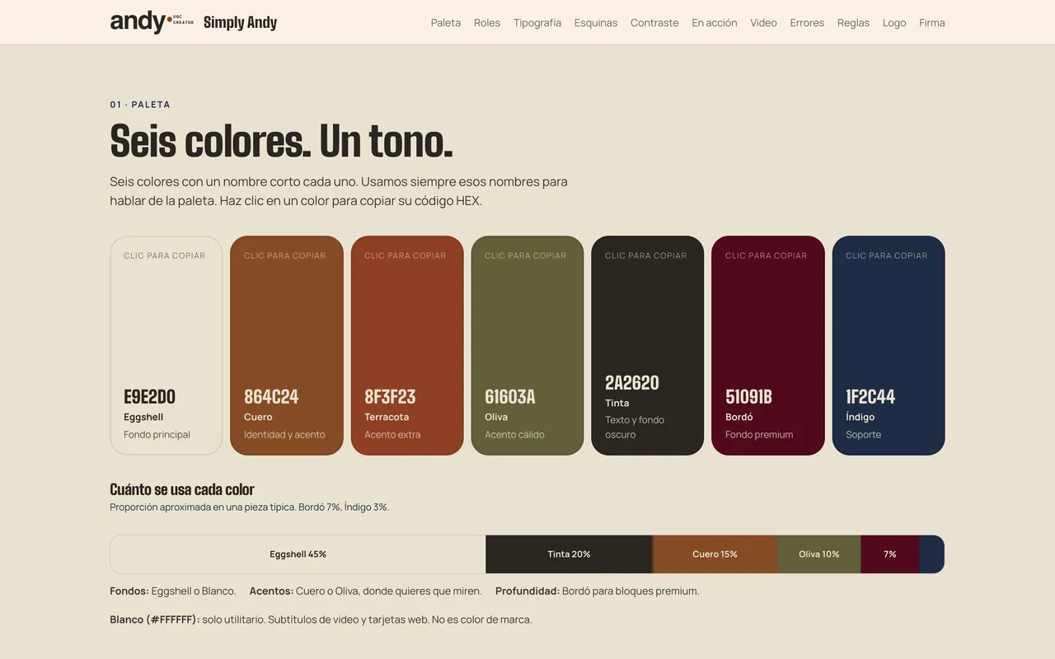Click the Cuero 15% bar segment
Image resolution: width=1055 pixels, height=659 pixels.
[x=715, y=554]
